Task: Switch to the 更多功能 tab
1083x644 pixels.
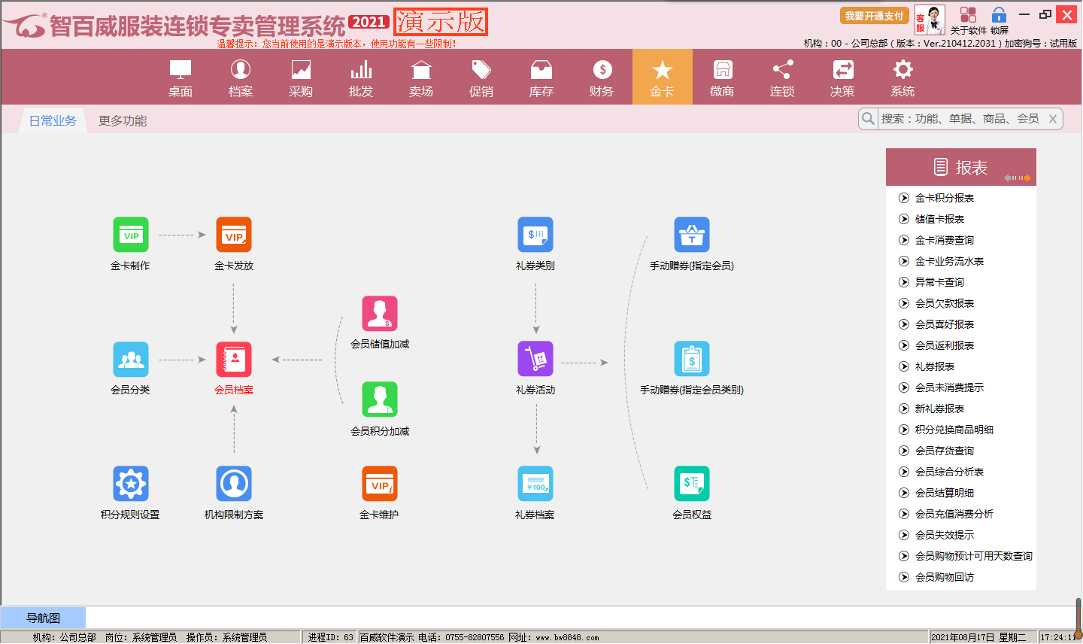Action: [123, 121]
